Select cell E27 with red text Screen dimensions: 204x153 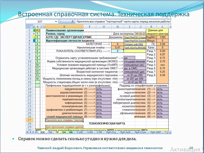(x=64, y=120)
